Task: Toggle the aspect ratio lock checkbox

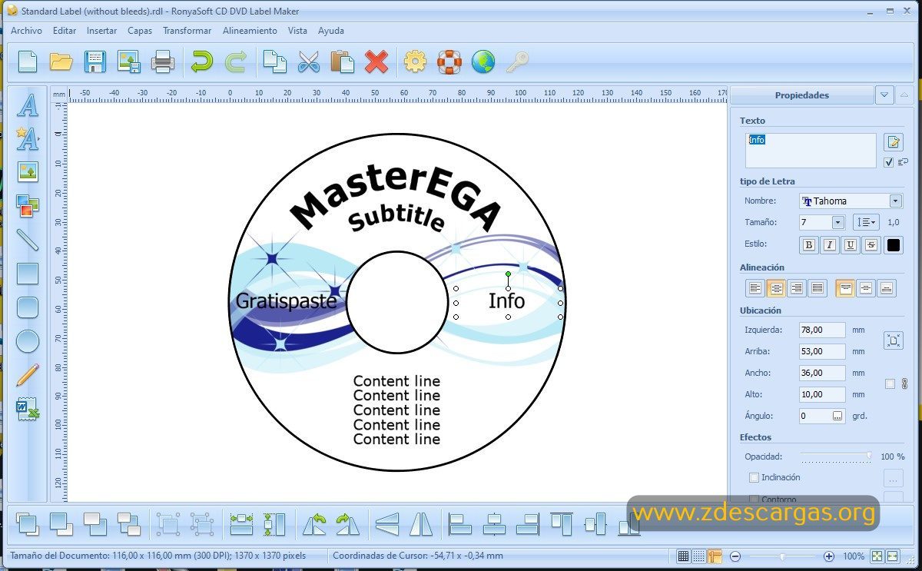Action: click(x=890, y=383)
